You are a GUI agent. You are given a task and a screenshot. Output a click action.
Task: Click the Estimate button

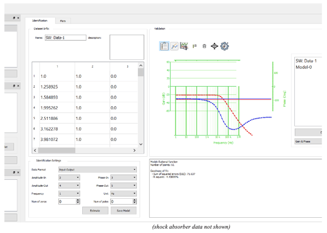[95, 211]
